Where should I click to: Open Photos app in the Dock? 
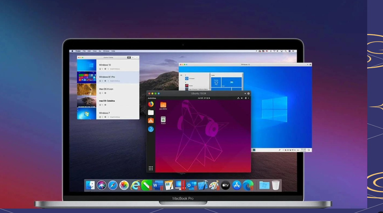point(124,185)
